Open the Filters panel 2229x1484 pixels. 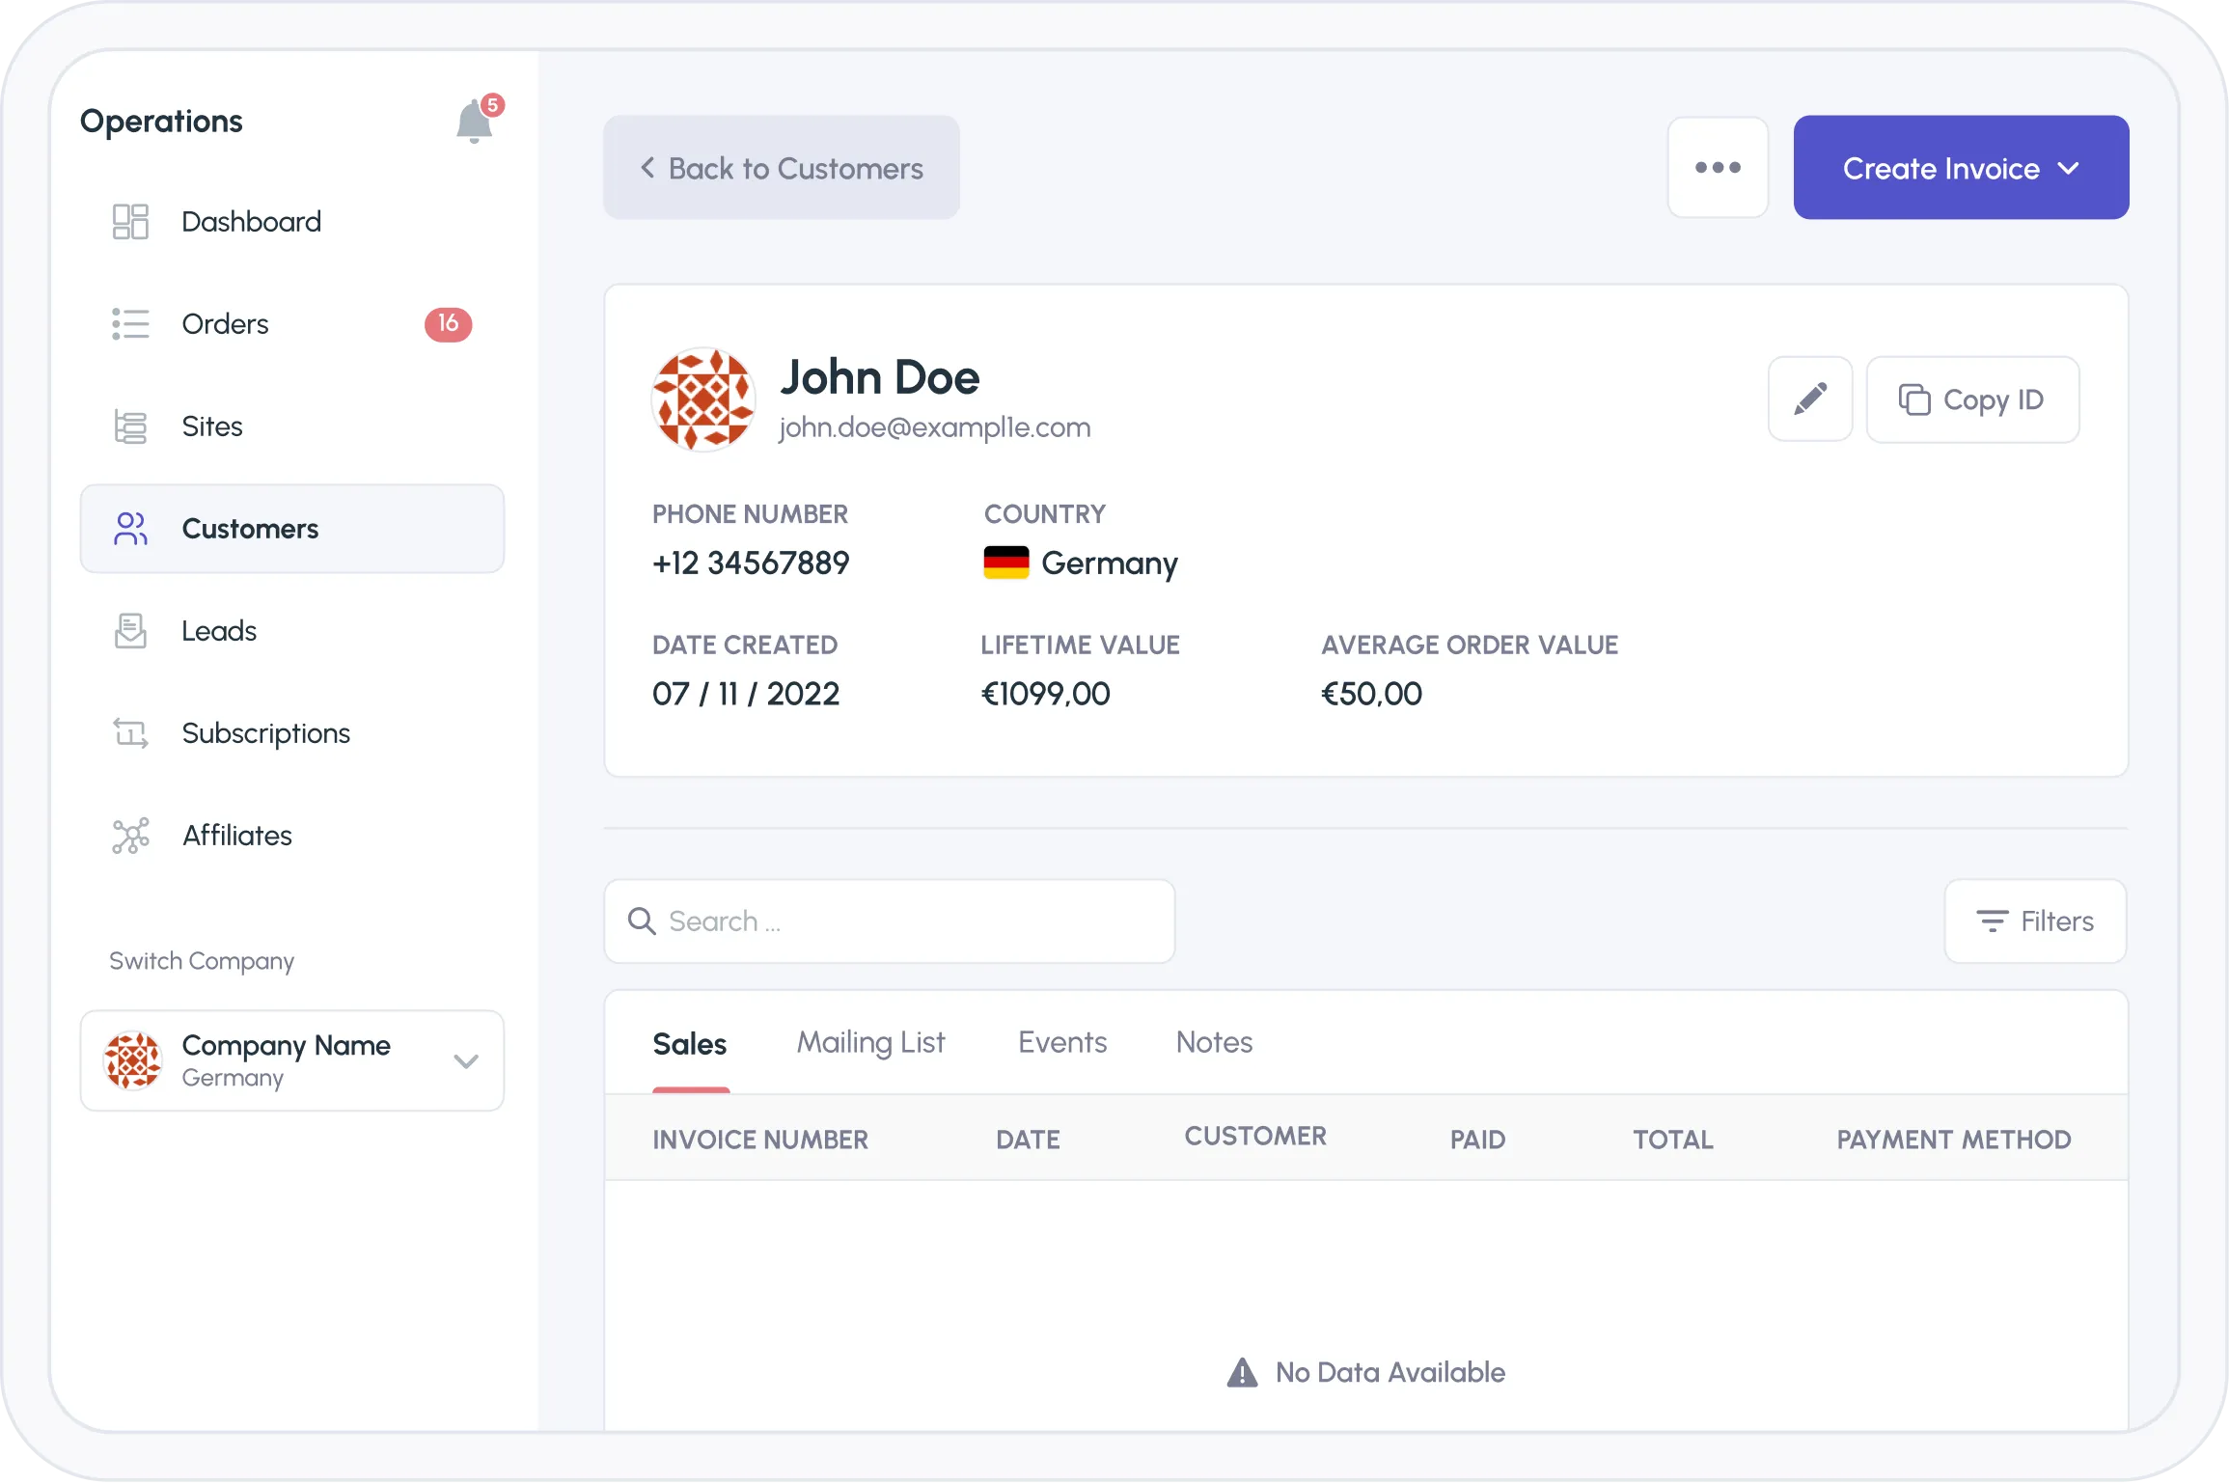[2035, 921]
